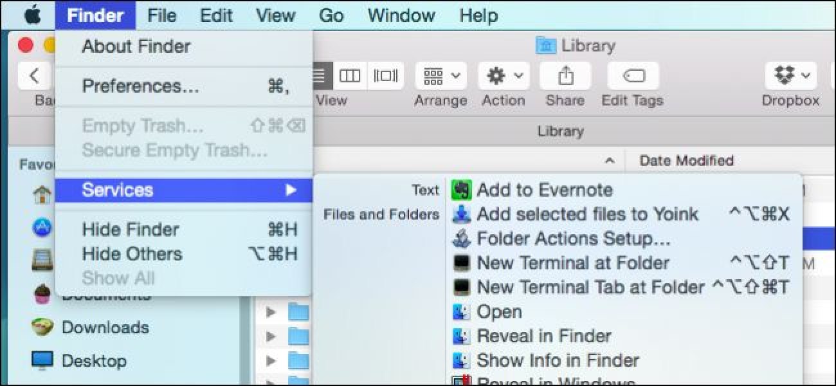
Task: Switch to column view icon
Action: (350, 76)
